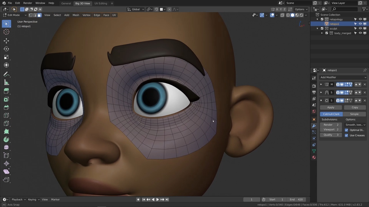Open the Global transform orientation dropdown
Viewport: 369px width, 207px height.
coord(135,9)
